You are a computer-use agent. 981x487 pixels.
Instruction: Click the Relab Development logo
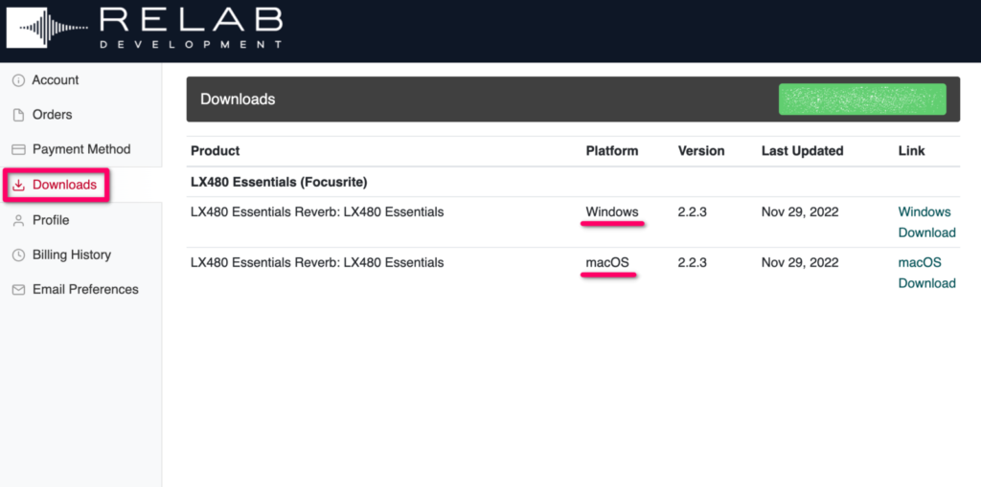[145, 28]
